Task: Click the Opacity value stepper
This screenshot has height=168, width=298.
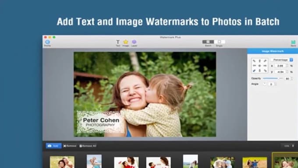Action: pos(292,79)
